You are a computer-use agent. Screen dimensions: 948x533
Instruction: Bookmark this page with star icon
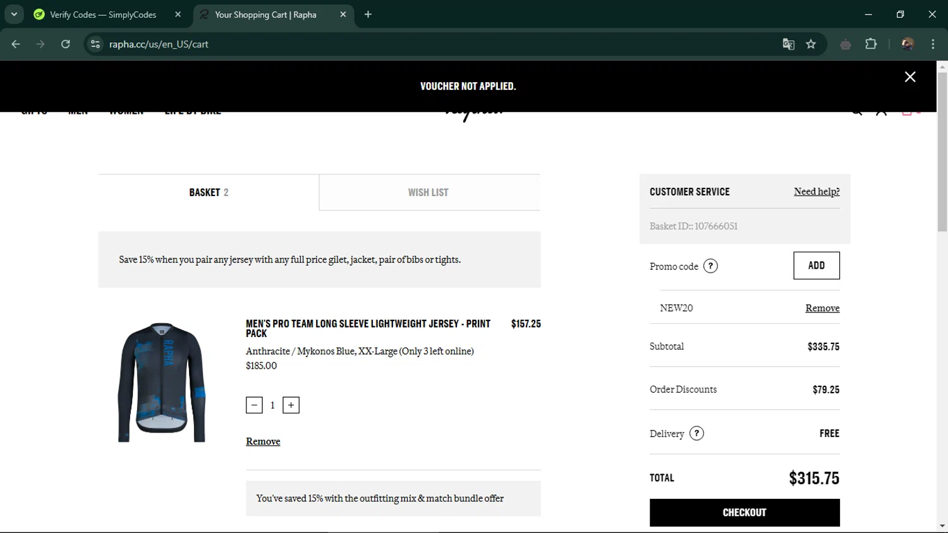(811, 44)
